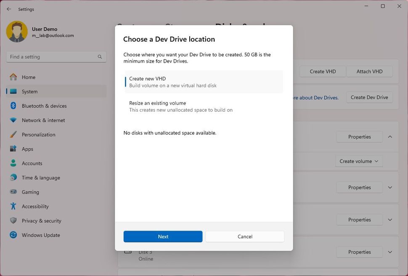This screenshot has width=408, height=276.
Task: Collapse the expanded disk section
Action: [389, 137]
